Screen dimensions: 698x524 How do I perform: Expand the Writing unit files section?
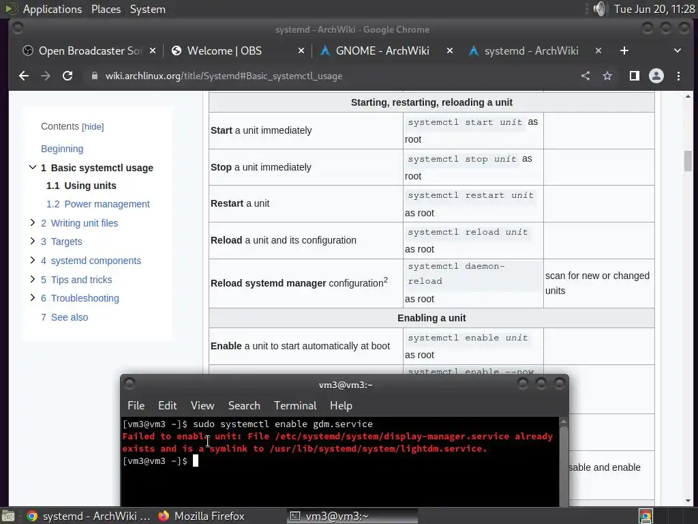coord(33,222)
